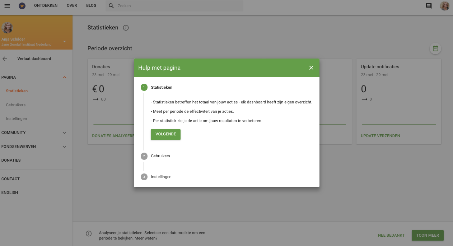Expand the Anja Schilder account dropdown arrow
This screenshot has width=453, height=246.
(65, 42)
